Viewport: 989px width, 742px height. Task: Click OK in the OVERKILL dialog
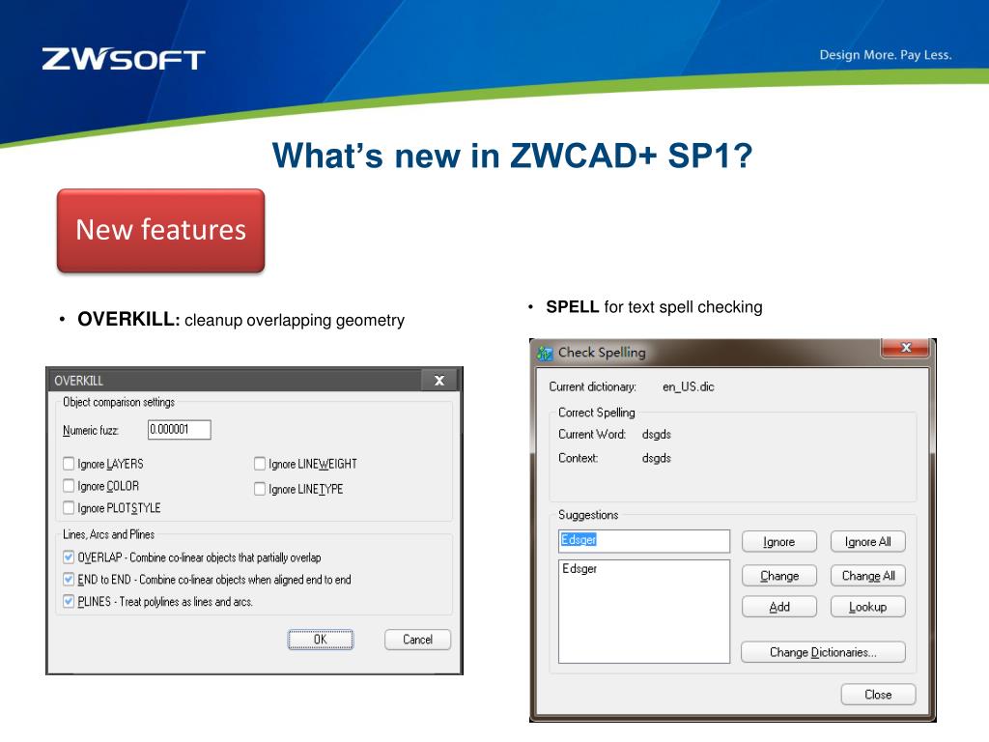point(321,640)
